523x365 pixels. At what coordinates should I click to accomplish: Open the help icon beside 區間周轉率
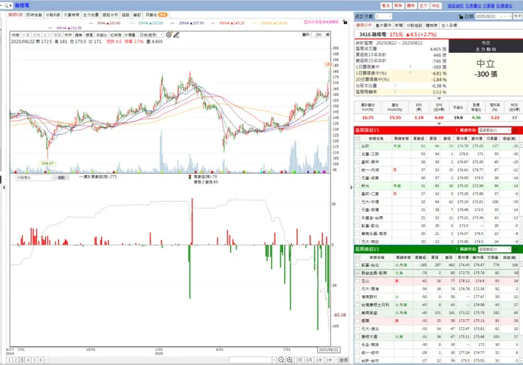coord(395,92)
